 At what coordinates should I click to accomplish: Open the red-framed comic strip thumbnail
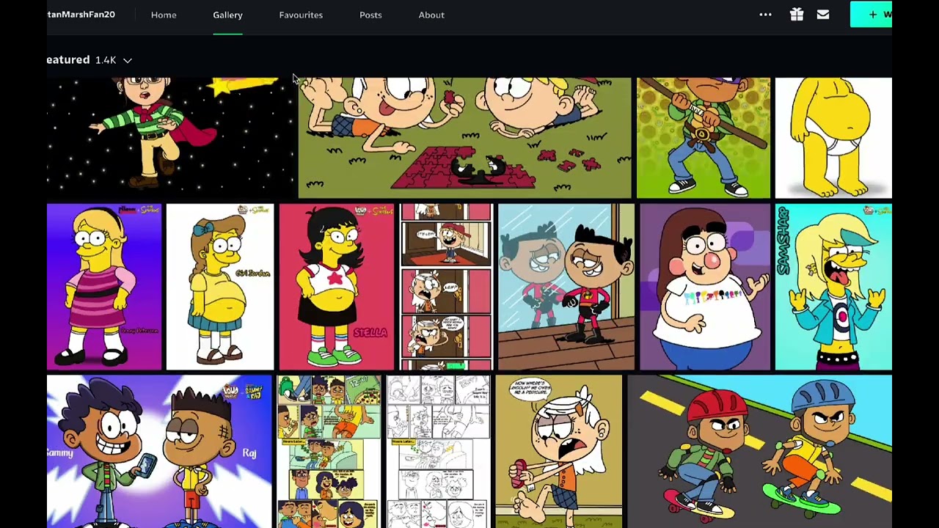tap(446, 287)
